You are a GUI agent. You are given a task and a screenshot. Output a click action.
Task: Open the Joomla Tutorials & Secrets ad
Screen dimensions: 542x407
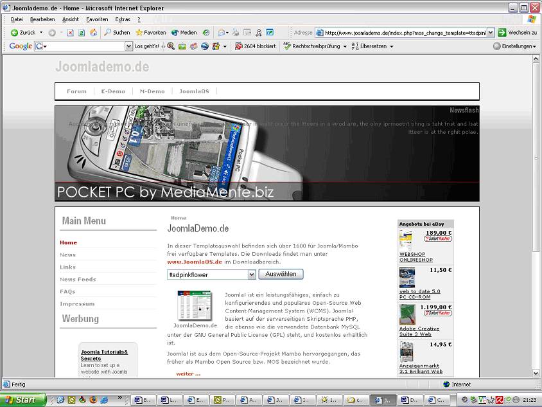(x=104, y=355)
